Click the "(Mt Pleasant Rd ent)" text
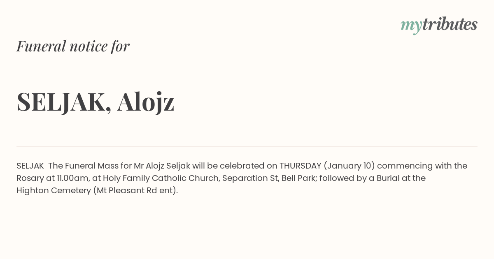This screenshot has height=259, width=494. [x=135, y=191]
